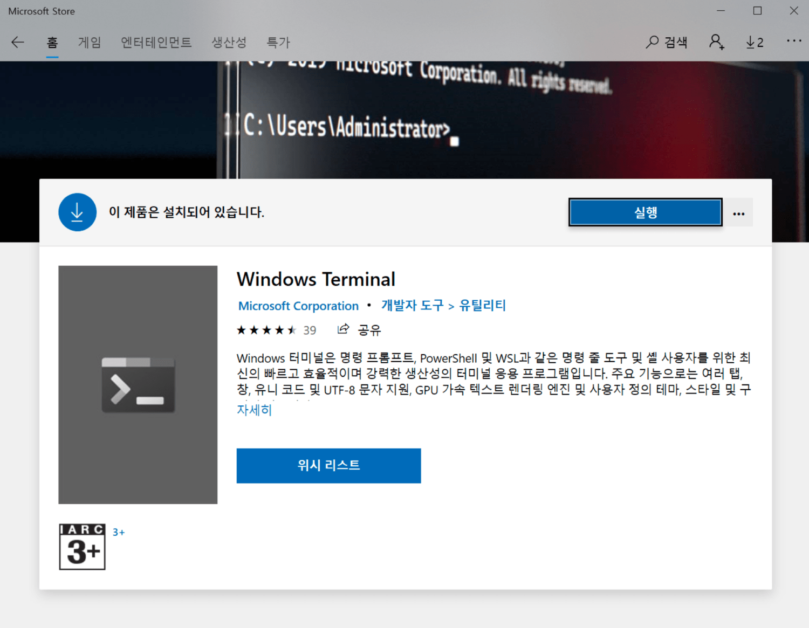Click the Windows Terminal app thumbnail
The image size is (809, 628).
(x=138, y=385)
